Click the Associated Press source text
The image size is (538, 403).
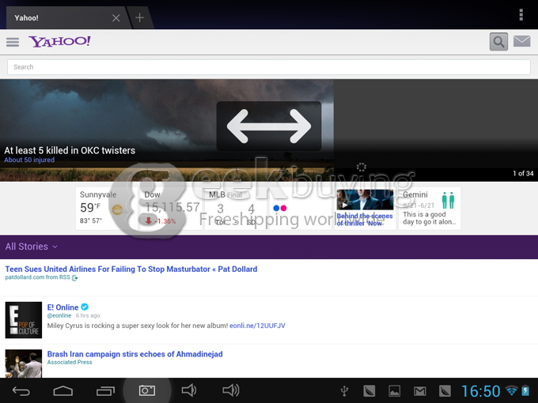point(70,362)
